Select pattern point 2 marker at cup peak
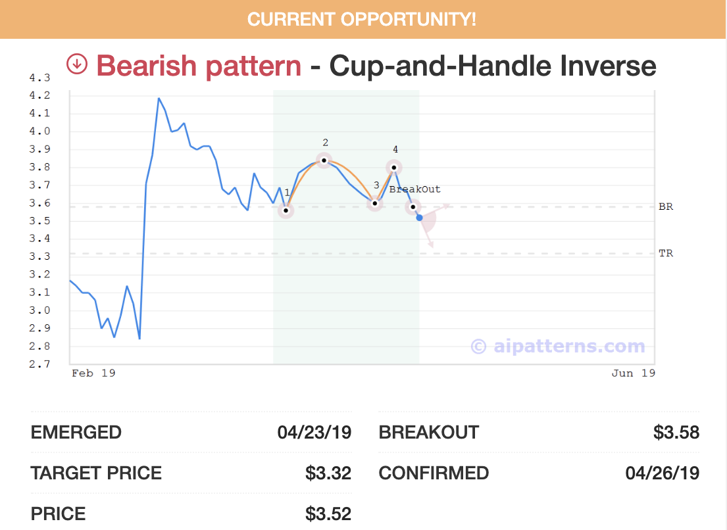 click(x=324, y=160)
